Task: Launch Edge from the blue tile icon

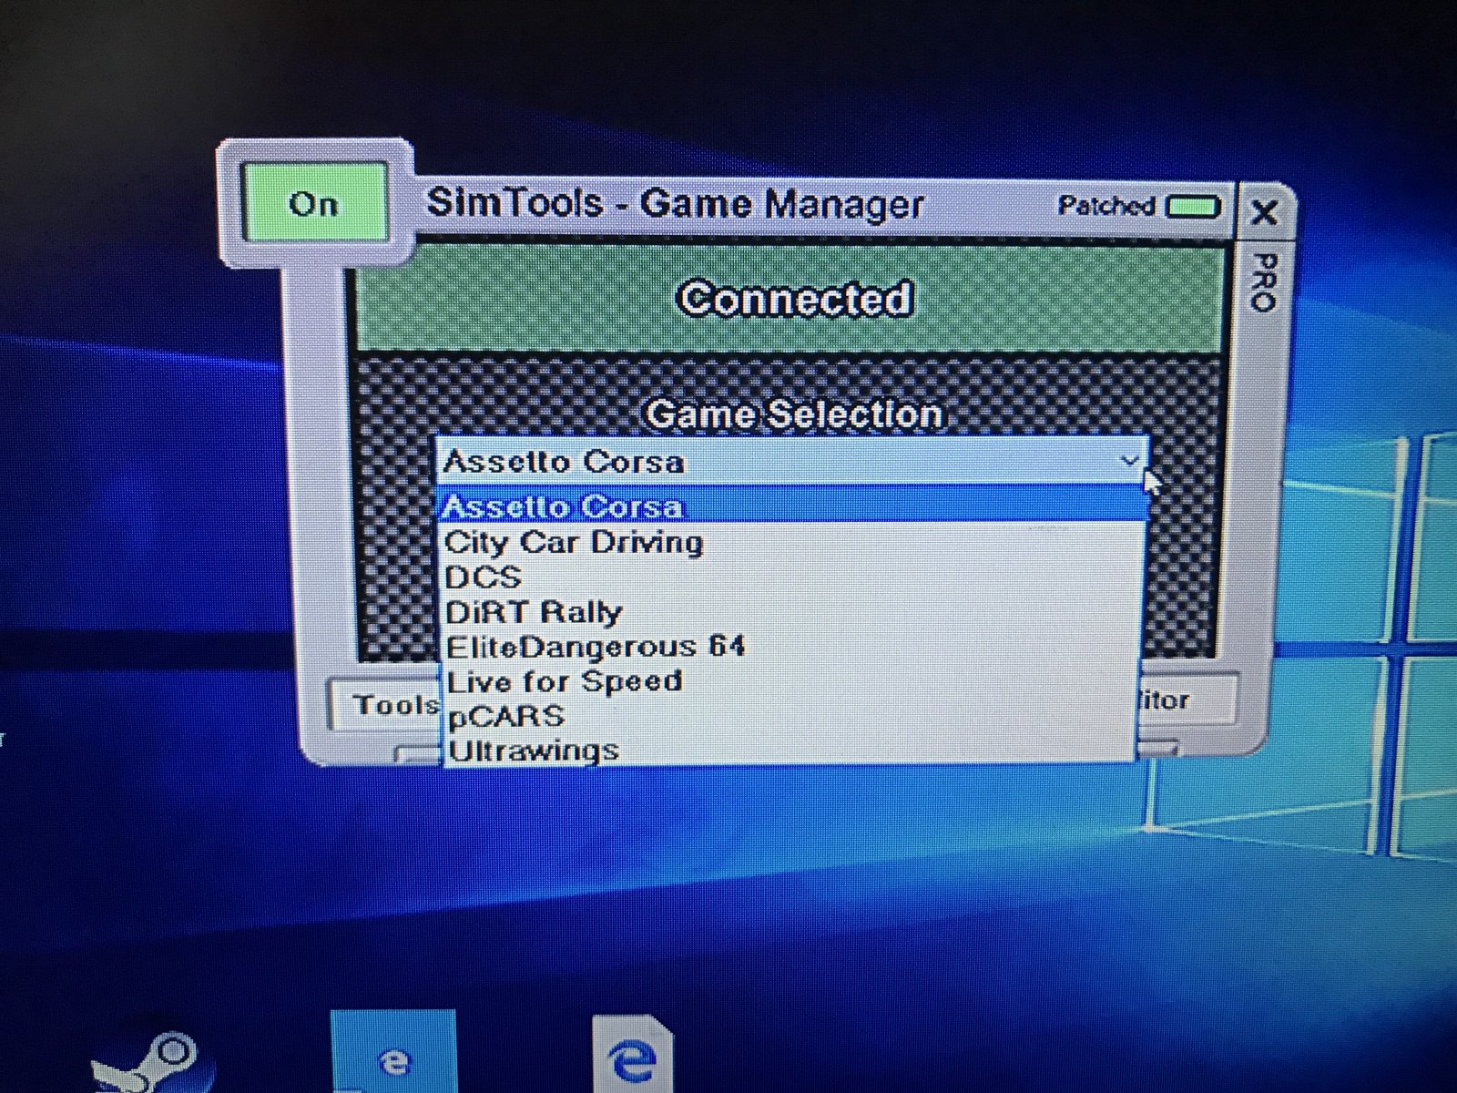Action: tap(392, 1052)
